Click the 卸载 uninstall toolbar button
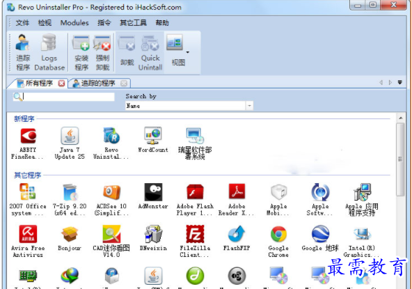 127,52
